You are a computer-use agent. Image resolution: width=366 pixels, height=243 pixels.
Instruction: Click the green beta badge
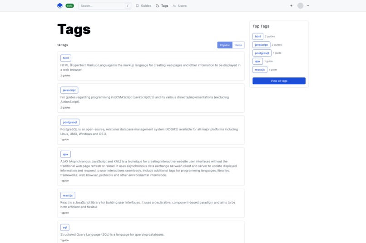(69, 6)
